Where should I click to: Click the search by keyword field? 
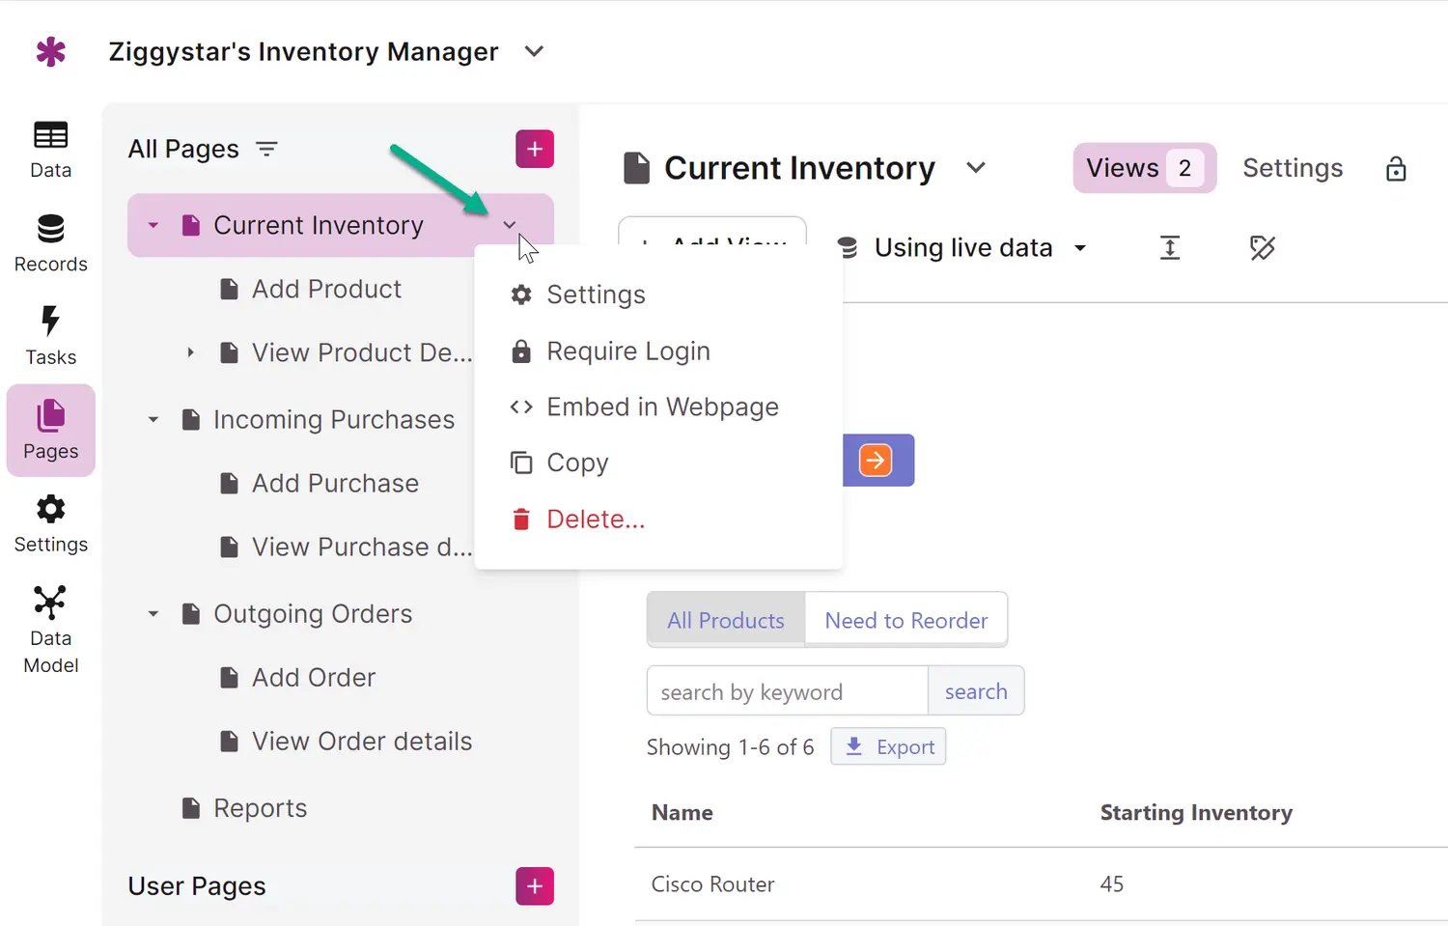coord(787,691)
